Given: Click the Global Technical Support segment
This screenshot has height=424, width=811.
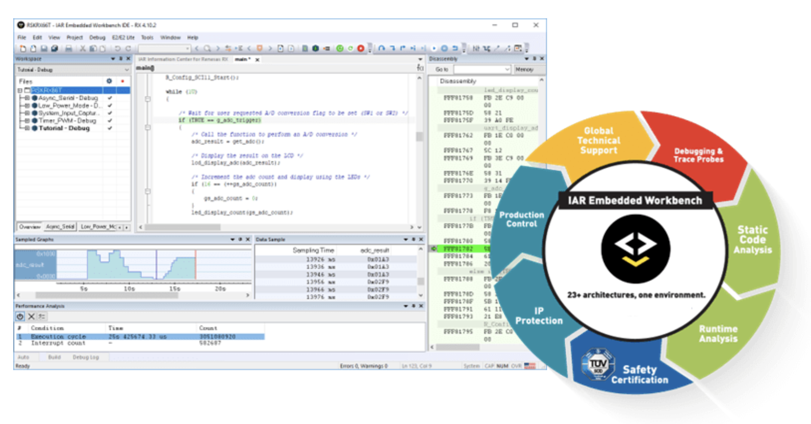Looking at the screenshot, I should pos(599,141).
